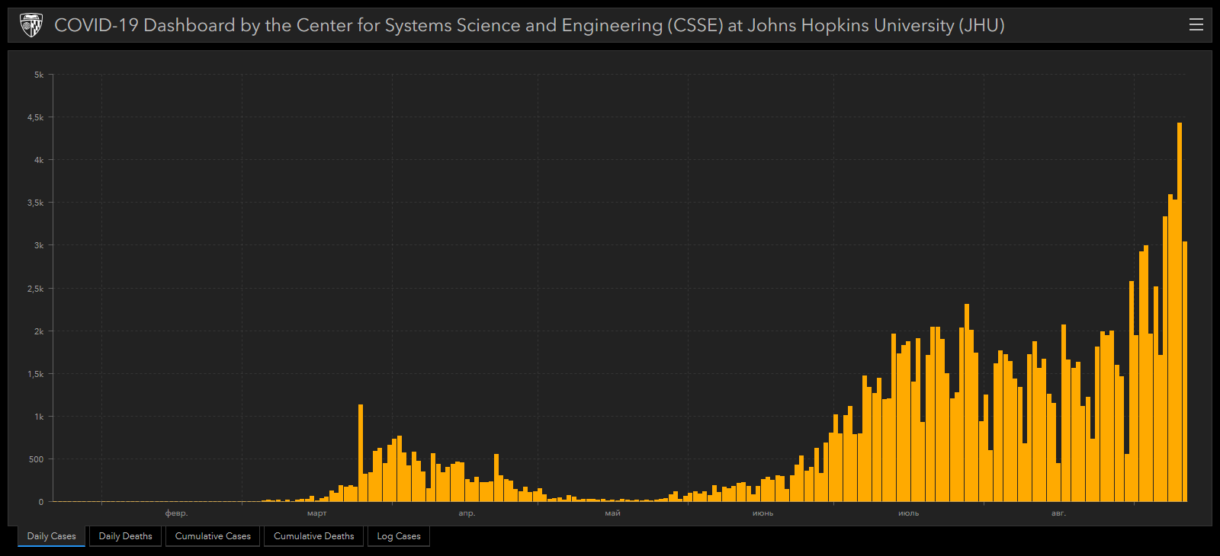The width and height of the screenshot is (1220, 556).
Task: Click the февр. month label on the axis
Action: (x=176, y=513)
